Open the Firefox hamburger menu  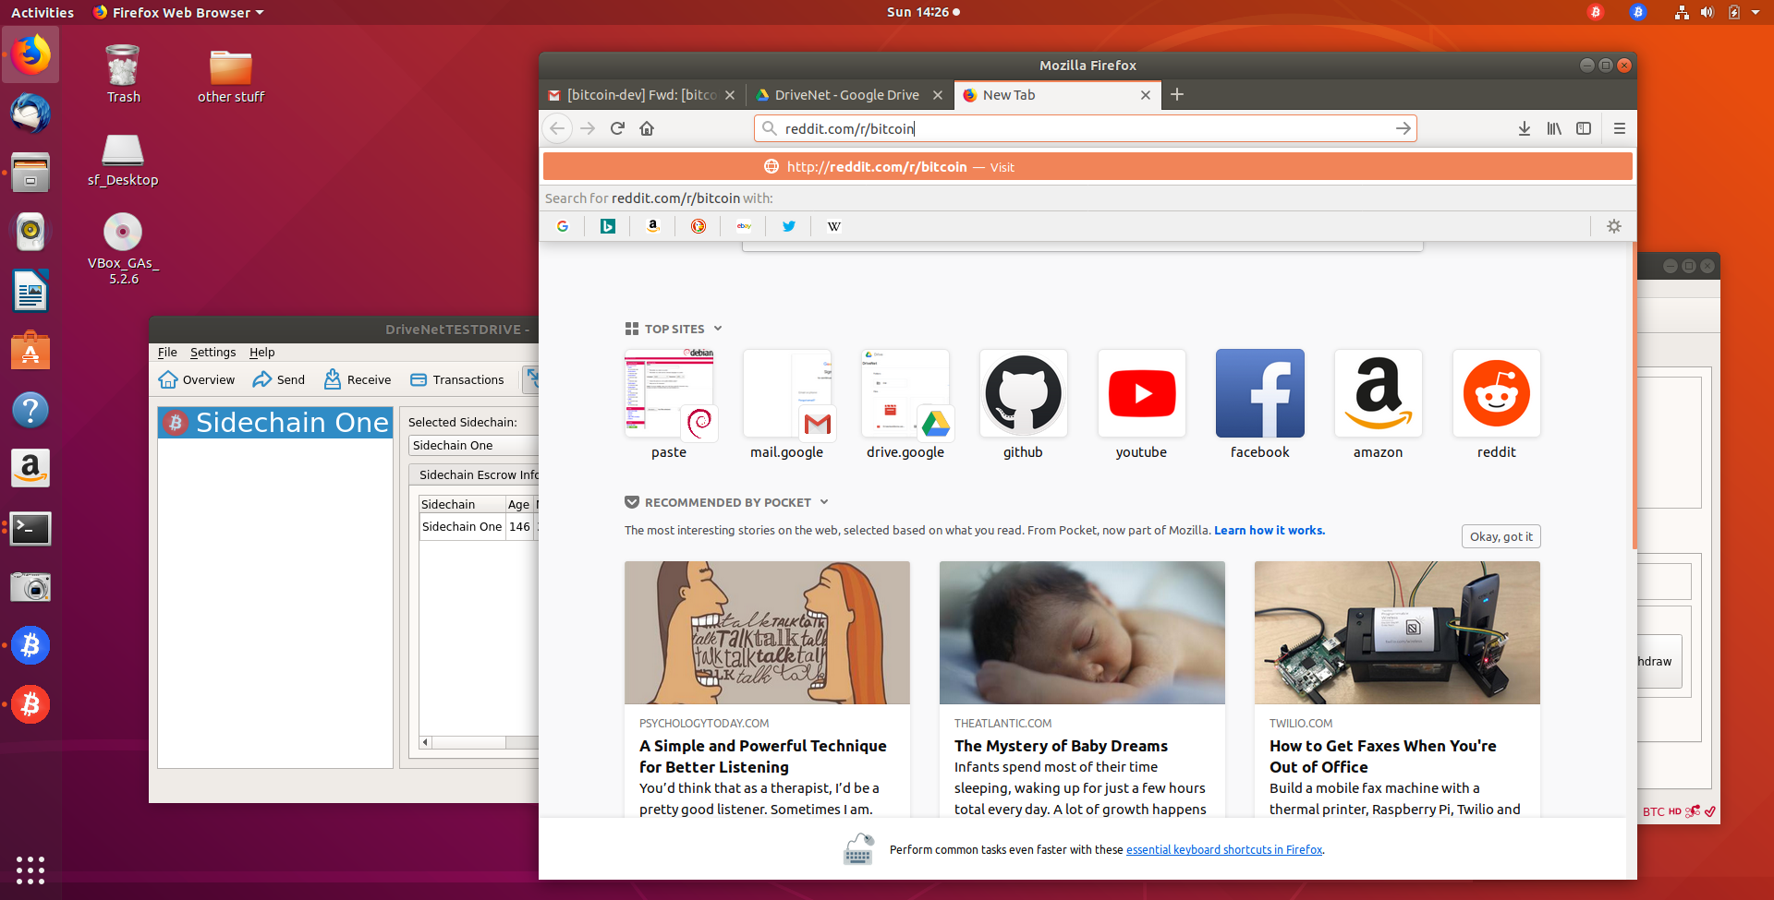pos(1620,128)
